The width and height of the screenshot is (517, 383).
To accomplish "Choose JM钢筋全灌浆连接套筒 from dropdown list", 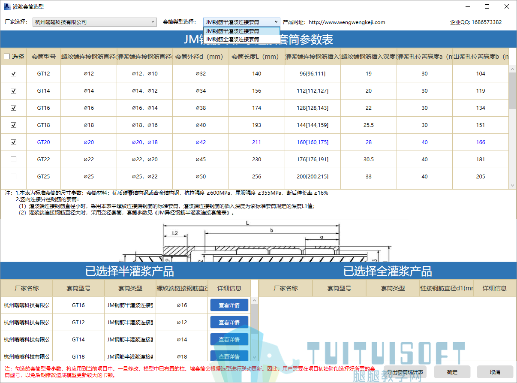I will (x=242, y=39).
